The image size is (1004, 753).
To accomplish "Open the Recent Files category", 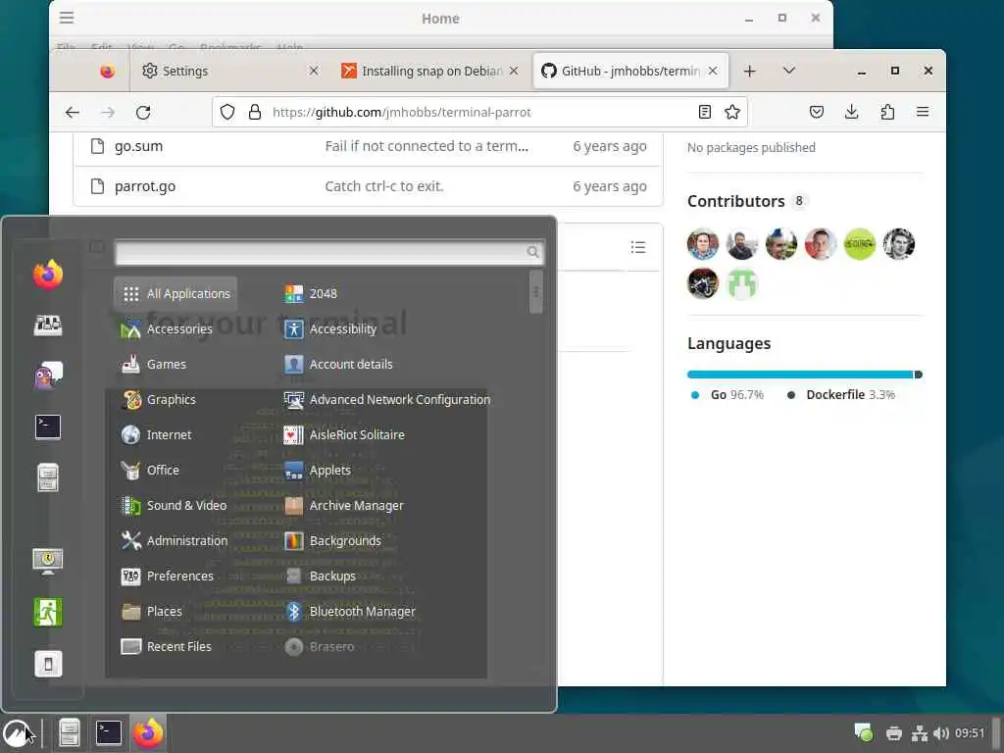I will click(176, 647).
